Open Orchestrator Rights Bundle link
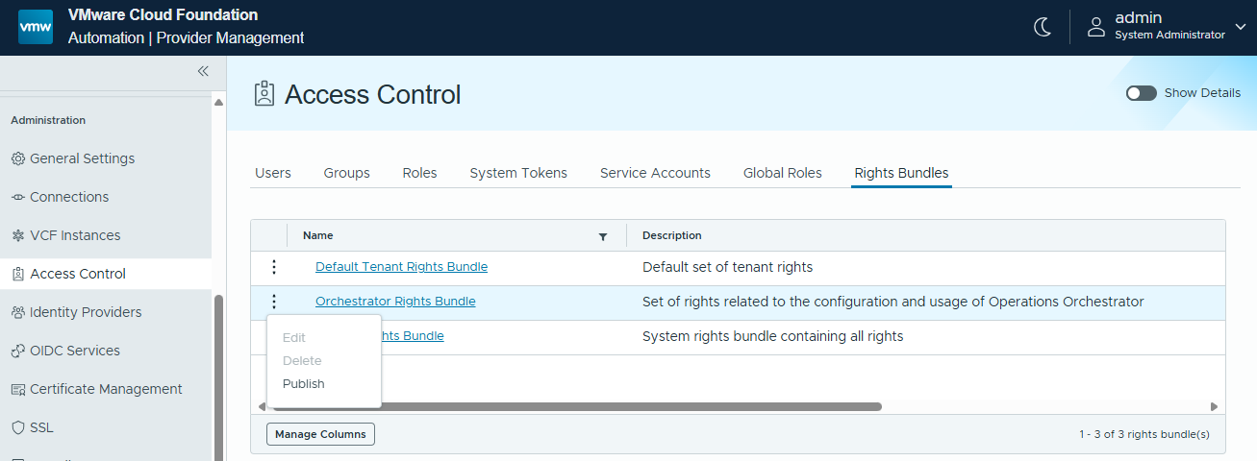This screenshot has width=1257, height=461. click(x=395, y=302)
